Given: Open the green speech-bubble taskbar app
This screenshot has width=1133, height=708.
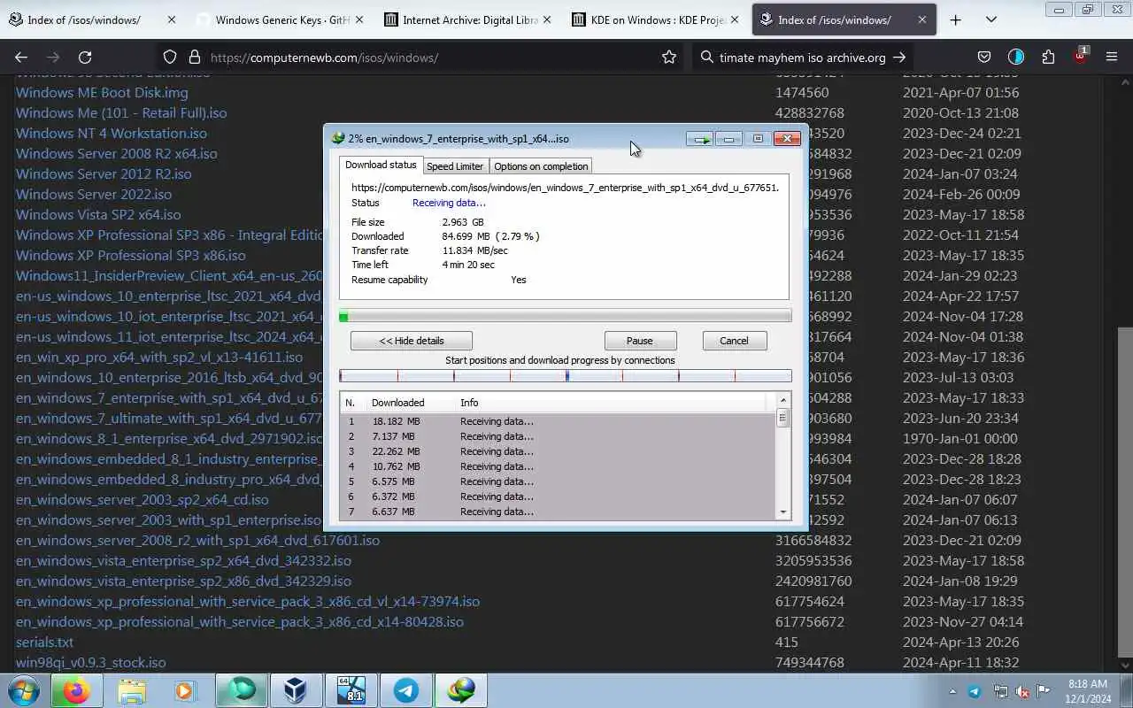Looking at the screenshot, I should pyautogui.click(x=241, y=690).
